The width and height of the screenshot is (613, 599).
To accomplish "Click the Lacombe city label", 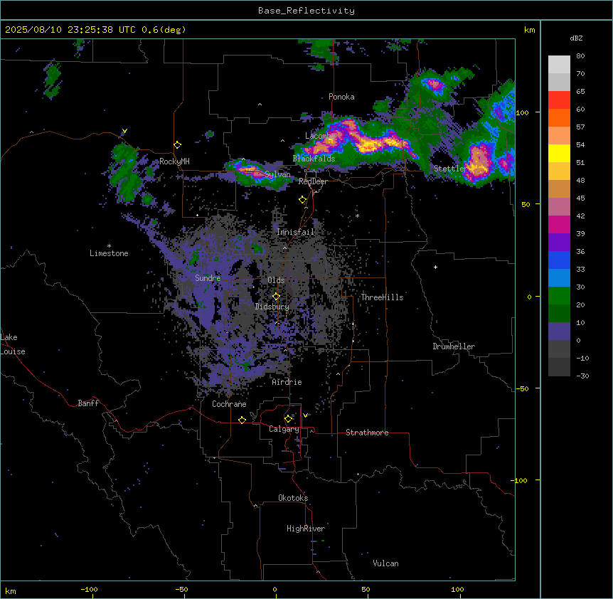I will [319, 136].
